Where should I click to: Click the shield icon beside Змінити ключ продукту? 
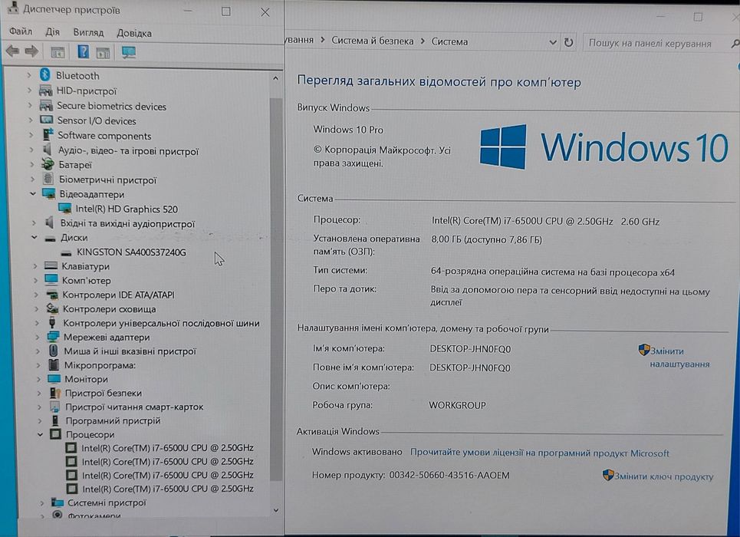pyautogui.click(x=608, y=475)
